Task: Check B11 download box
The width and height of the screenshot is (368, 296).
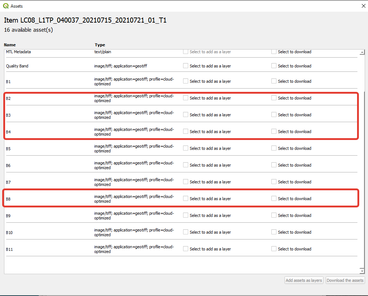Action: 274,249
